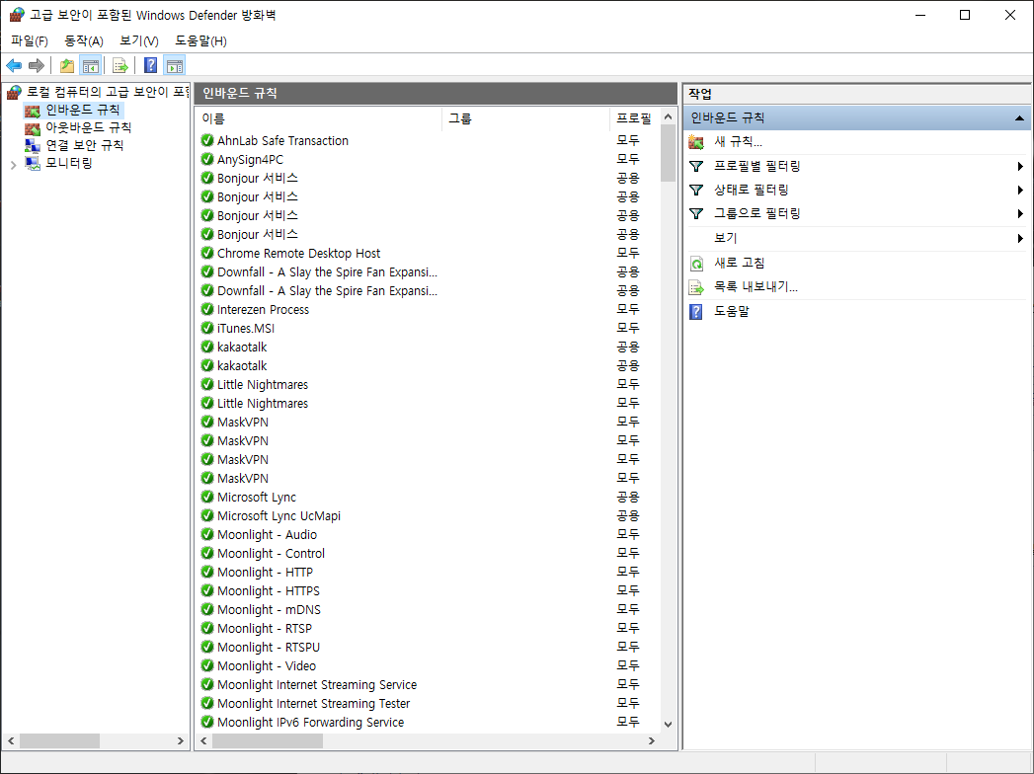Sort by the 그룹 column header
Viewport: 1034px width, 774px height.
click(x=525, y=118)
